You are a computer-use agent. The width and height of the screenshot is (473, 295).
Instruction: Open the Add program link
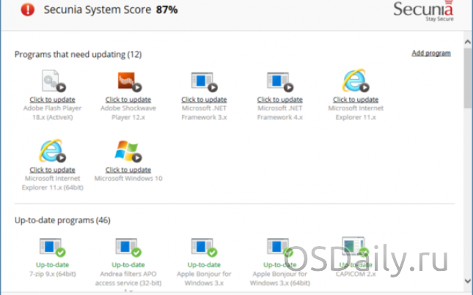coord(430,53)
